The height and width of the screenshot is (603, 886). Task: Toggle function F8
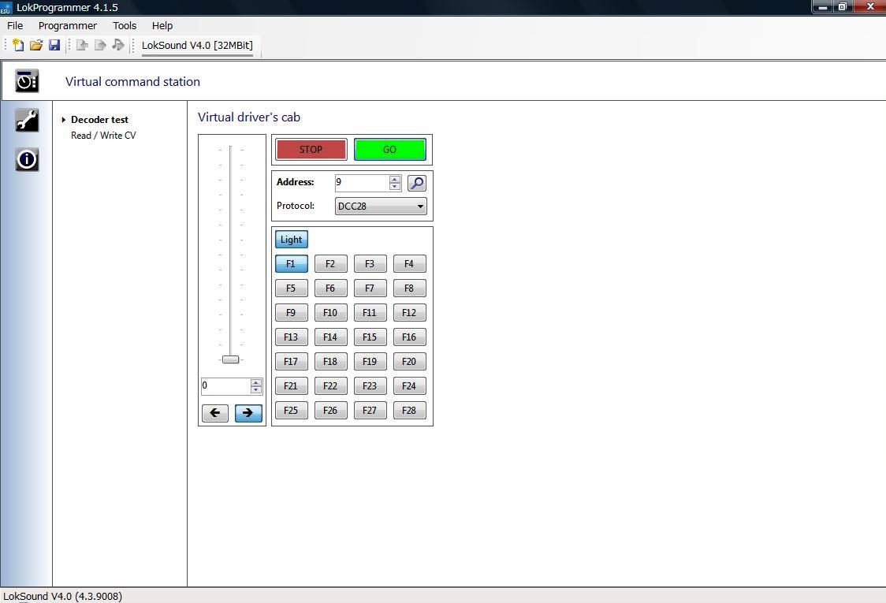tap(410, 288)
